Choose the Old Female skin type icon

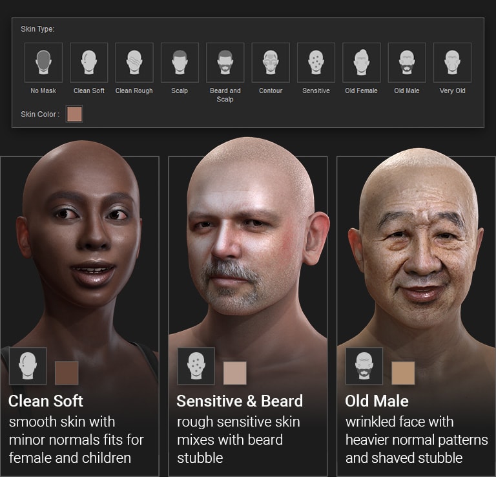[362, 63]
